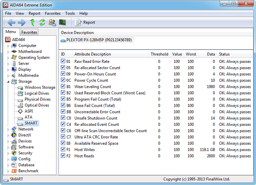This screenshot has width=256, height=185.
Task: Open the Help menu
Action: (x=84, y=13)
